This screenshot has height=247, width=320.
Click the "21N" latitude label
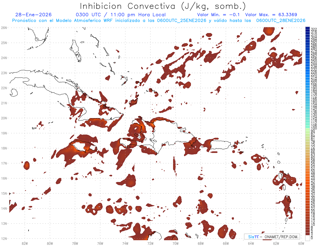pyautogui.click(x=4, y=103)
